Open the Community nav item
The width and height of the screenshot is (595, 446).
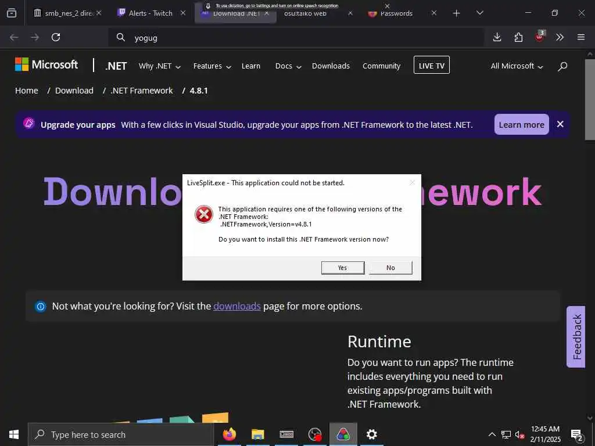[x=381, y=66]
